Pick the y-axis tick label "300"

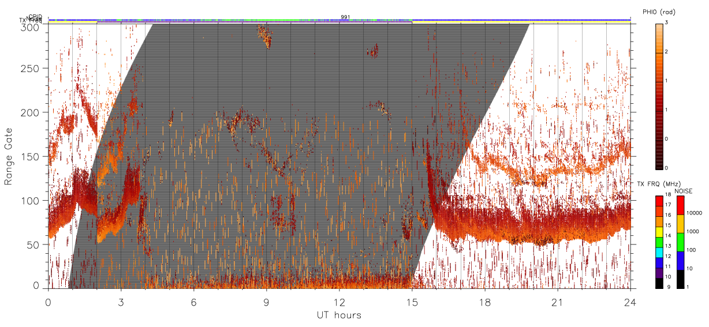(31, 27)
